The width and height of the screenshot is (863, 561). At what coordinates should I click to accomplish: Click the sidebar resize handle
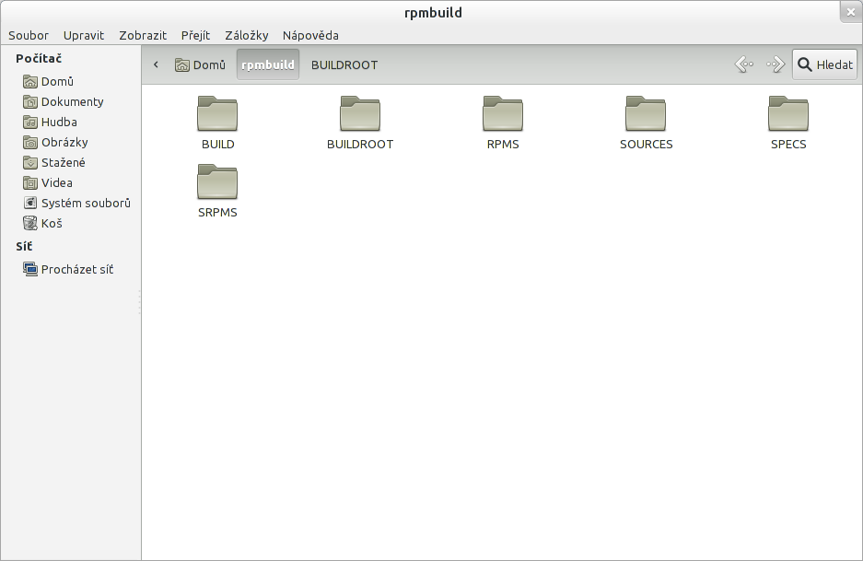[140, 302]
